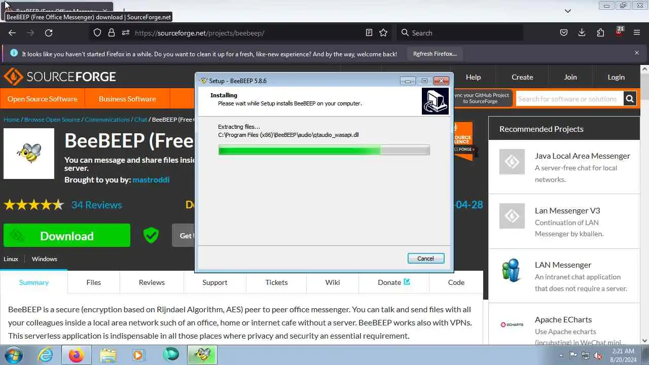649x365 pixels.
Task: Switch to the Summary tab
Action: (34, 282)
